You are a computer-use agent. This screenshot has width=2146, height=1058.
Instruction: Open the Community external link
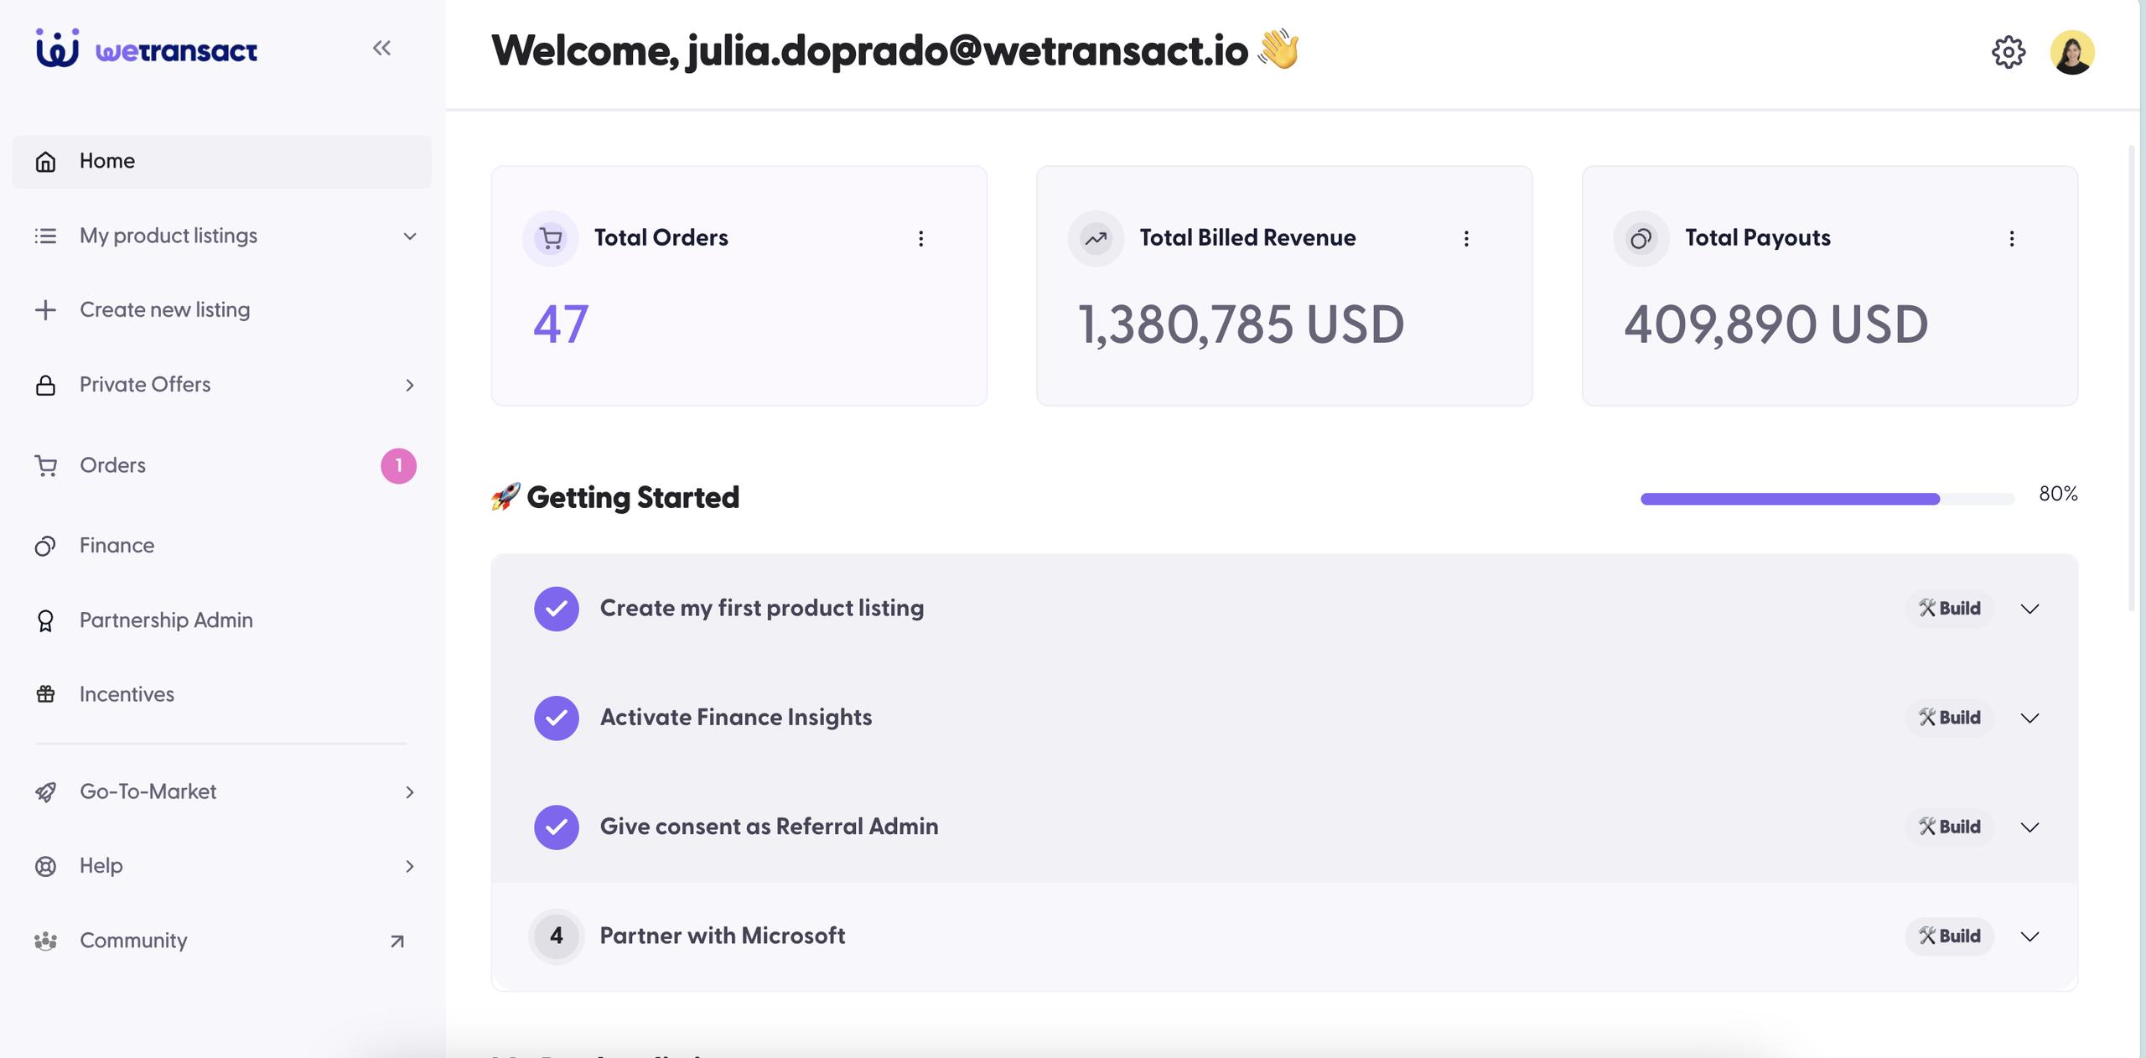pyautogui.click(x=397, y=941)
